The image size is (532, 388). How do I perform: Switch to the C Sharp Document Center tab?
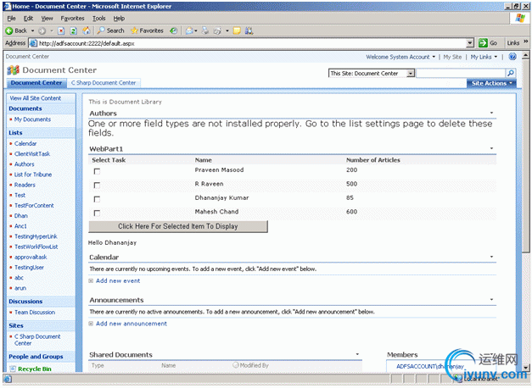(104, 83)
